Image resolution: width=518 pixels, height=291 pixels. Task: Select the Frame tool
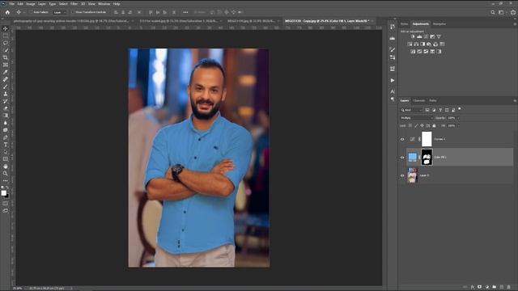6,65
